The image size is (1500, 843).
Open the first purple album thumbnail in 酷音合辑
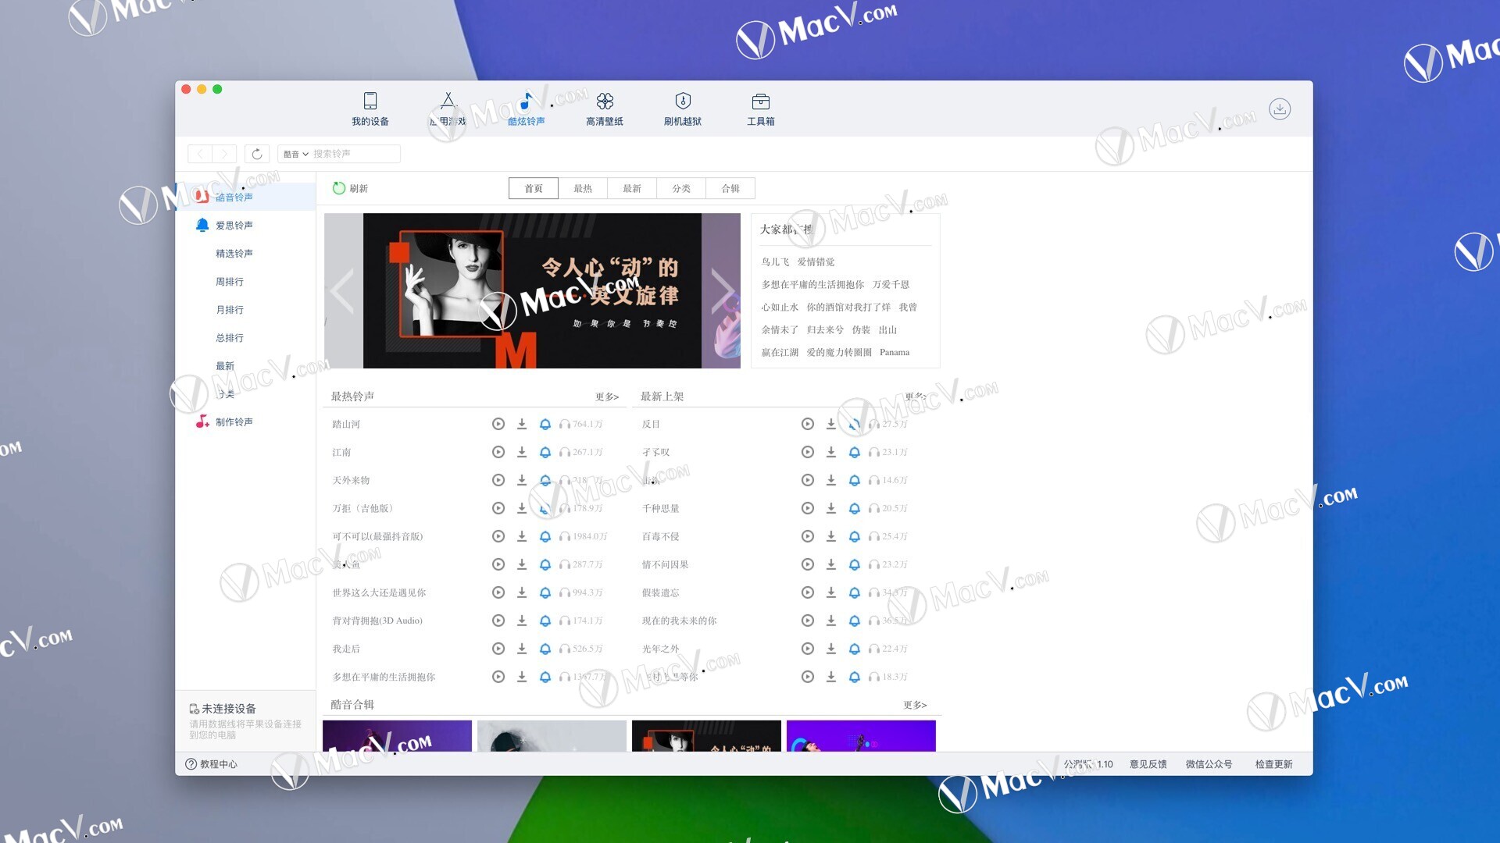point(397,736)
